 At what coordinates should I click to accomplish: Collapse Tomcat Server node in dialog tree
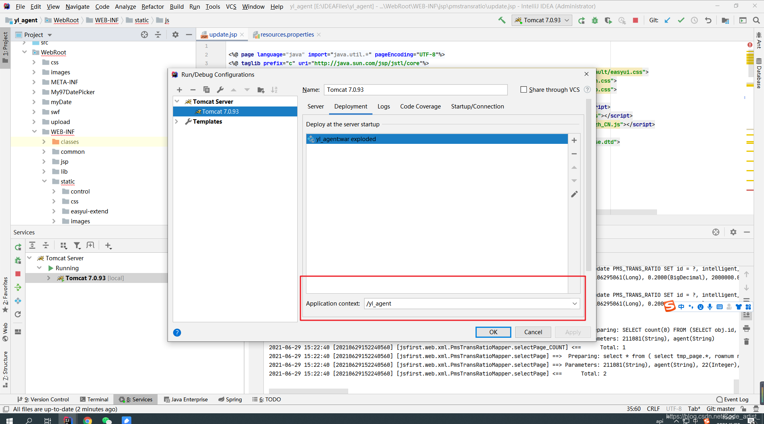click(177, 102)
